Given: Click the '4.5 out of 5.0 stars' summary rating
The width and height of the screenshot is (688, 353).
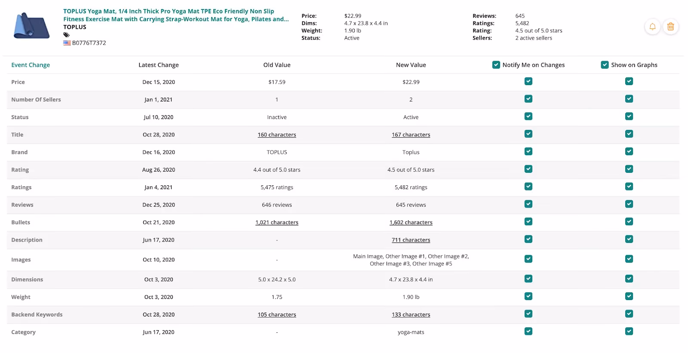Looking at the screenshot, I should click(539, 31).
